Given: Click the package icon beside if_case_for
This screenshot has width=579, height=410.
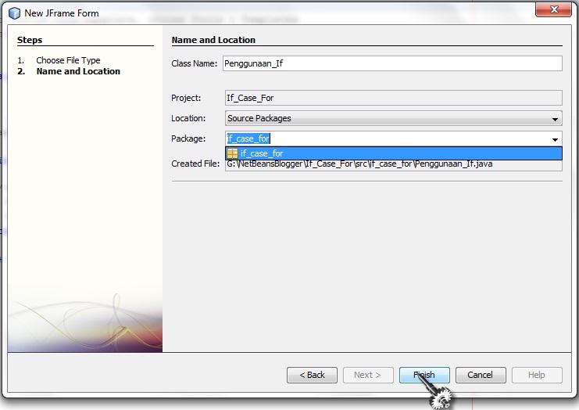Looking at the screenshot, I should pos(232,153).
